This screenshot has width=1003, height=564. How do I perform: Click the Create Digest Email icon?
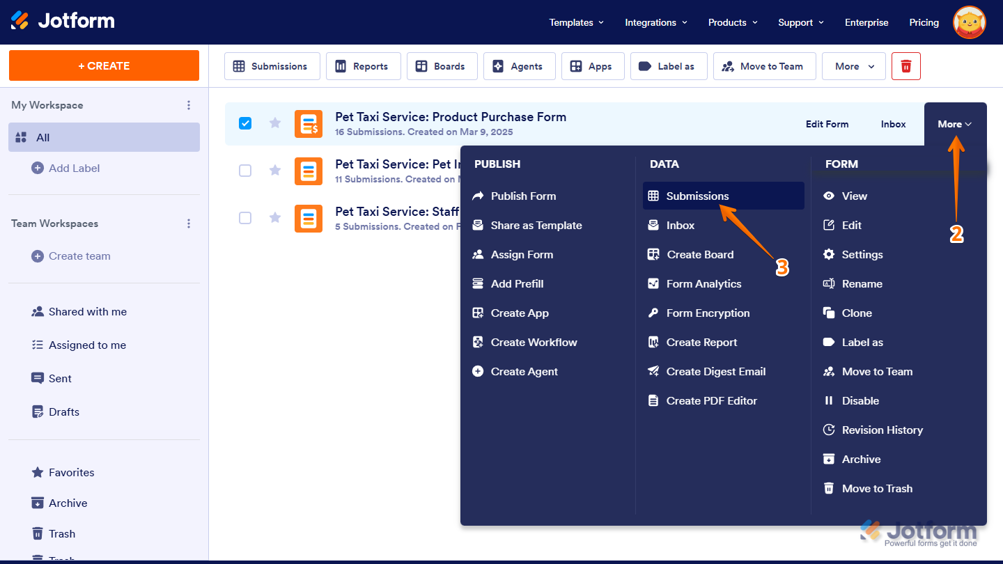[653, 372]
